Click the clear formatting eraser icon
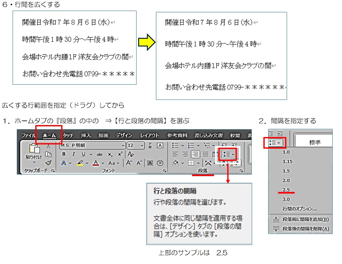This screenshot has width=342, height=264. pos(131,154)
